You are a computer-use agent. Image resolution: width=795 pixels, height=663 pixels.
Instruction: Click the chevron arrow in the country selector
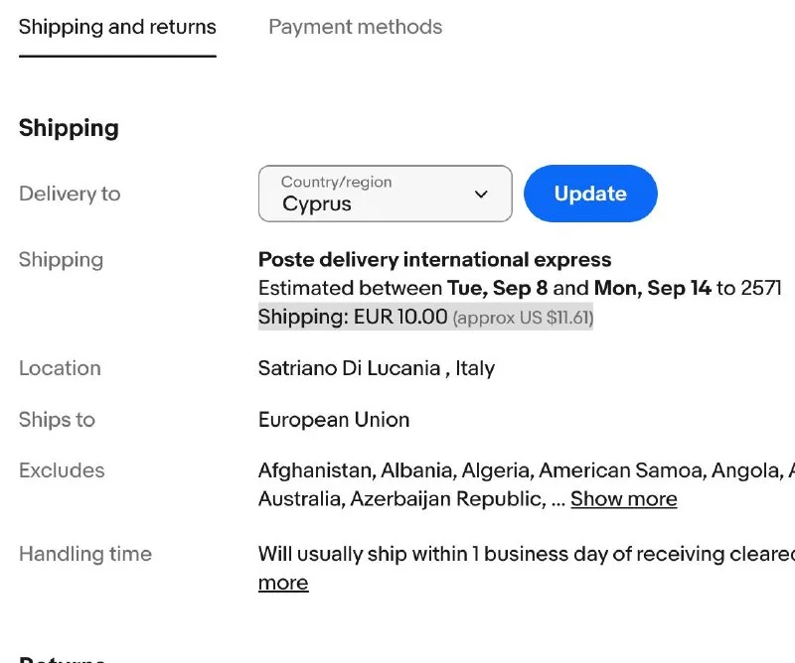point(481,194)
